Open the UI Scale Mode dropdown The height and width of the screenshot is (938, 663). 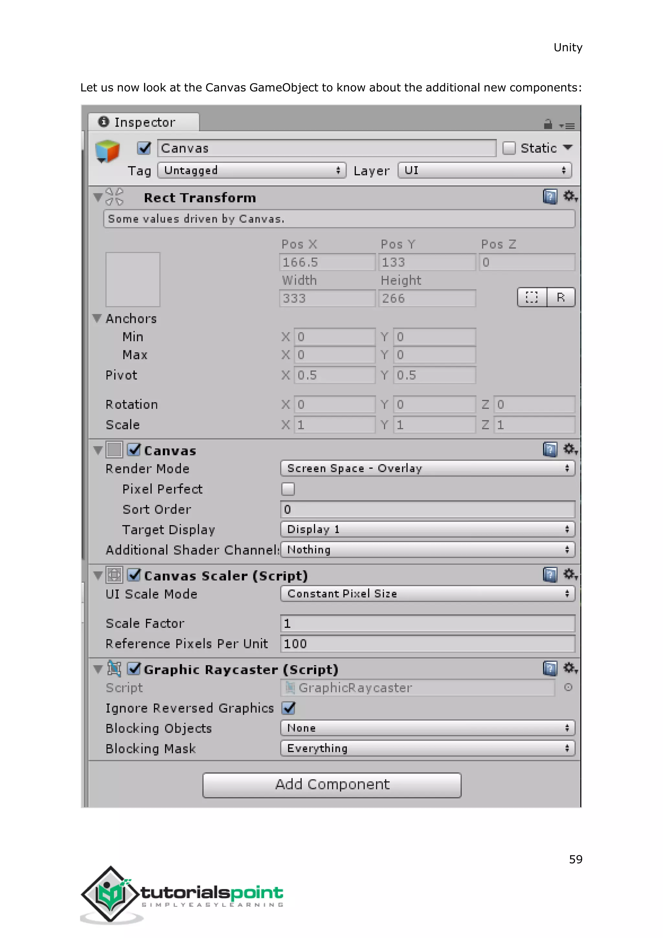[427, 593]
